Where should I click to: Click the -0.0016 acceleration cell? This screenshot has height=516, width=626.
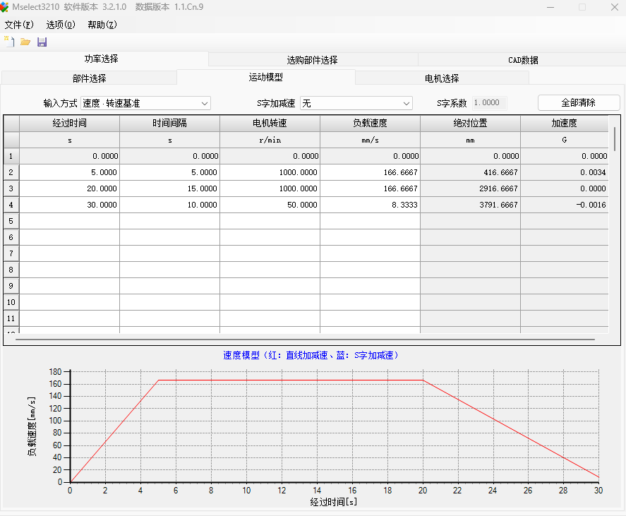tap(564, 205)
